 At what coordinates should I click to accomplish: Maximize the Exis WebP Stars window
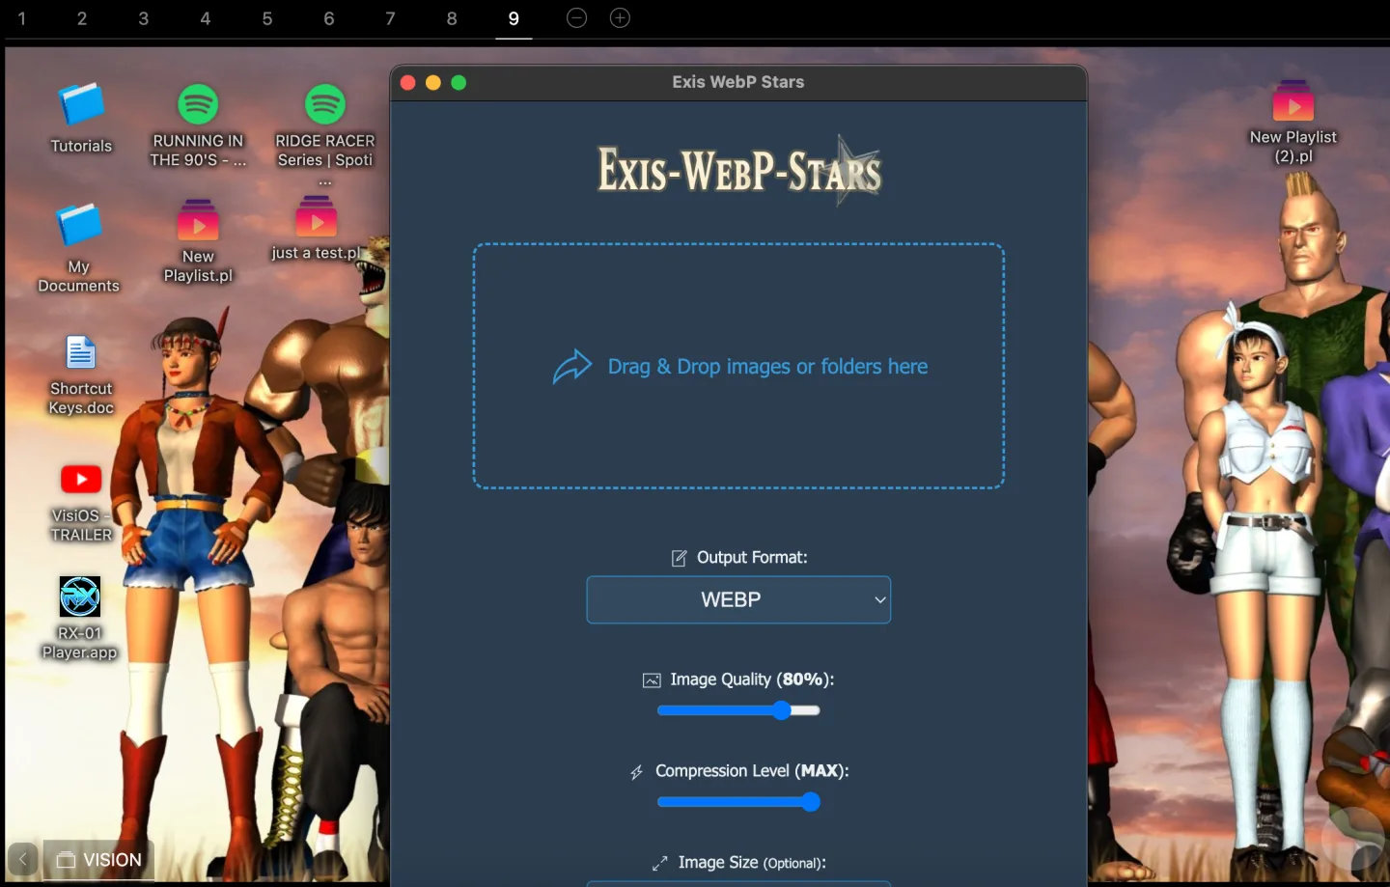[x=459, y=83]
